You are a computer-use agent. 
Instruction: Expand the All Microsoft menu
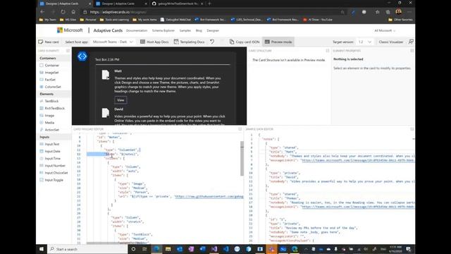385,30
